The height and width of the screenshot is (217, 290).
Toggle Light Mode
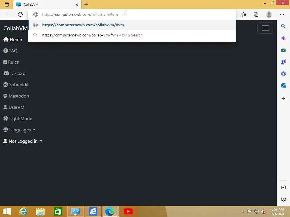tap(18, 119)
